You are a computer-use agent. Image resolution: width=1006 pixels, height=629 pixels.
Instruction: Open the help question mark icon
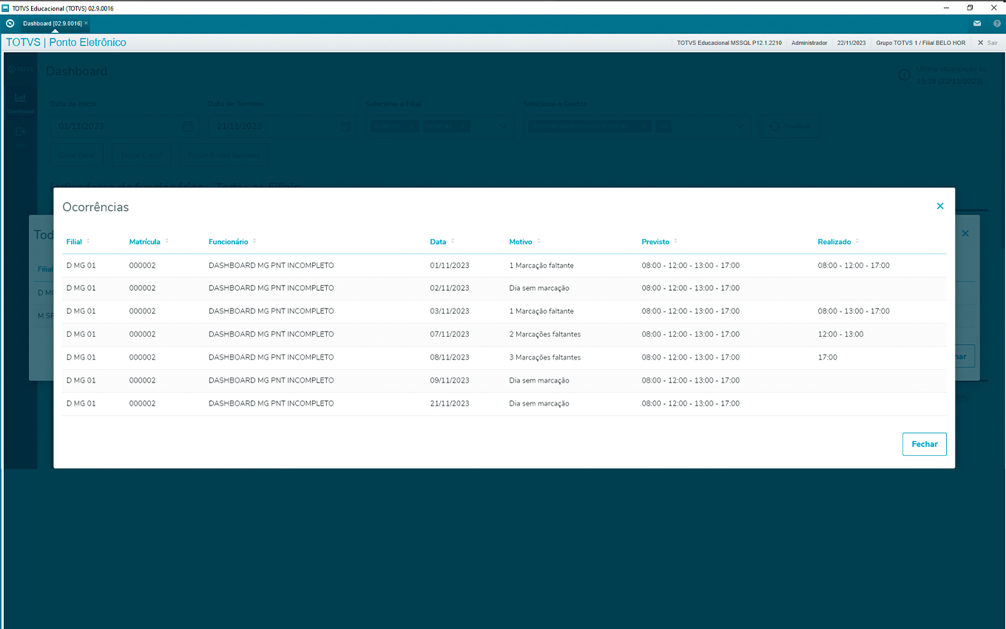pyautogui.click(x=996, y=24)
